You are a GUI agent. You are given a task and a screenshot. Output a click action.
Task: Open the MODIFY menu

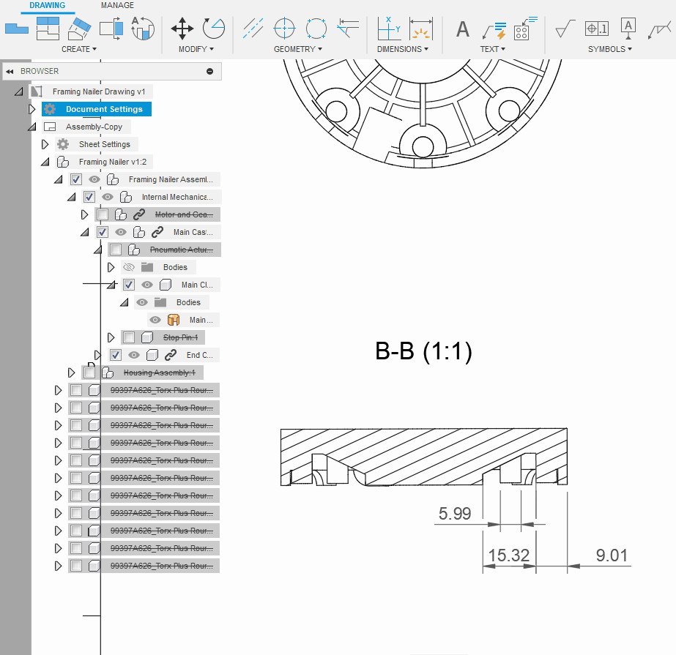[196, 49]
